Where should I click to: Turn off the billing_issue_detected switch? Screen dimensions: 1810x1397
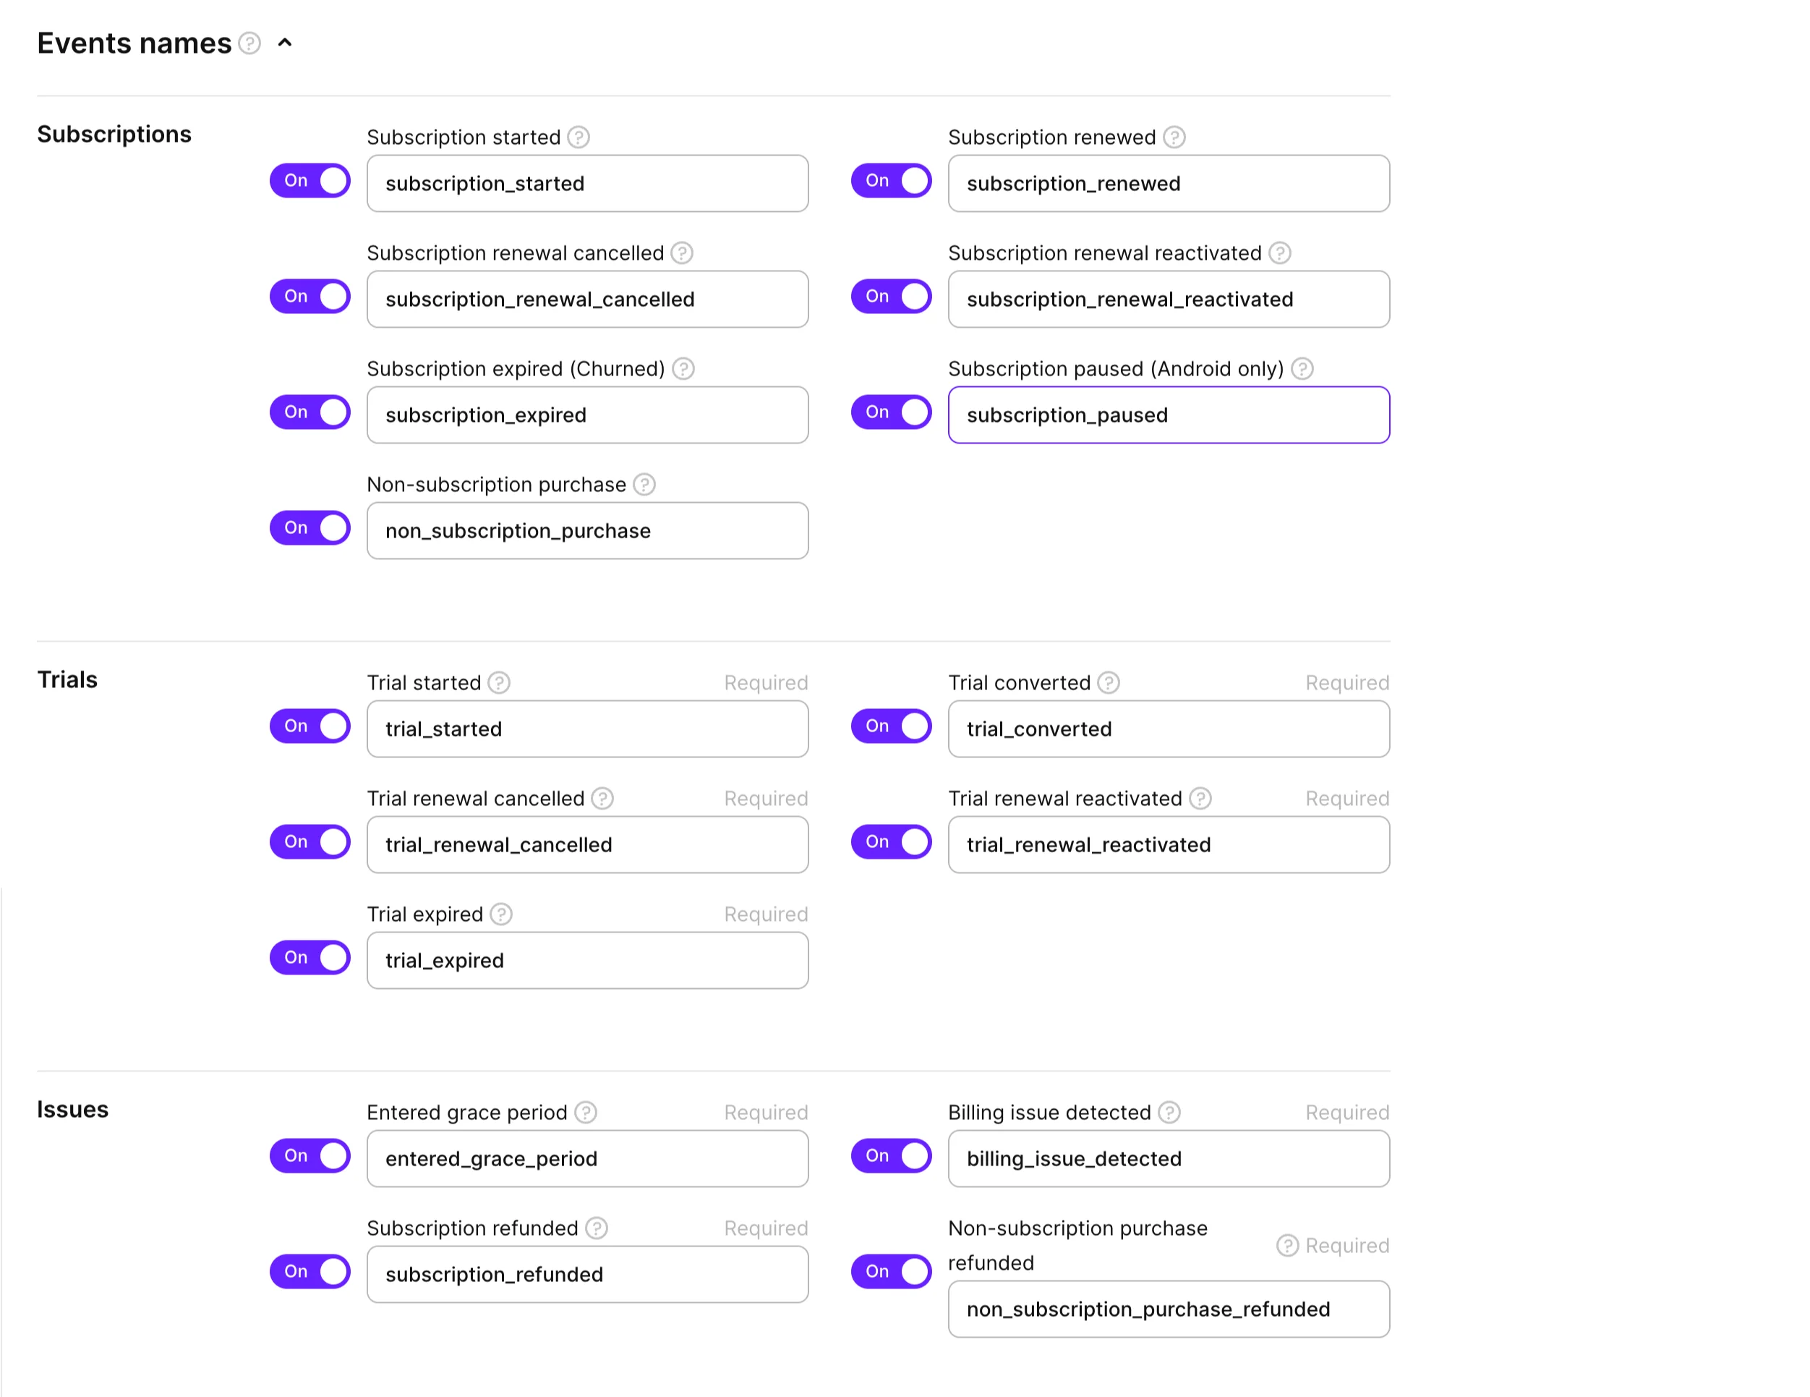(891, 1155)
